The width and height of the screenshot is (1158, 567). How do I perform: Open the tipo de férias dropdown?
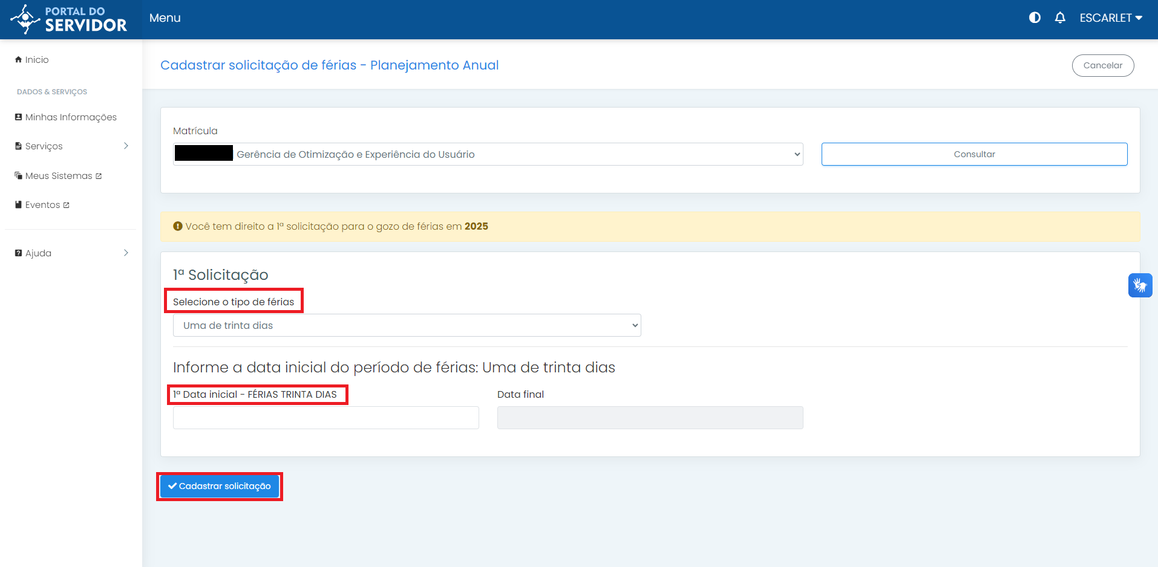[x=407, y=325]
